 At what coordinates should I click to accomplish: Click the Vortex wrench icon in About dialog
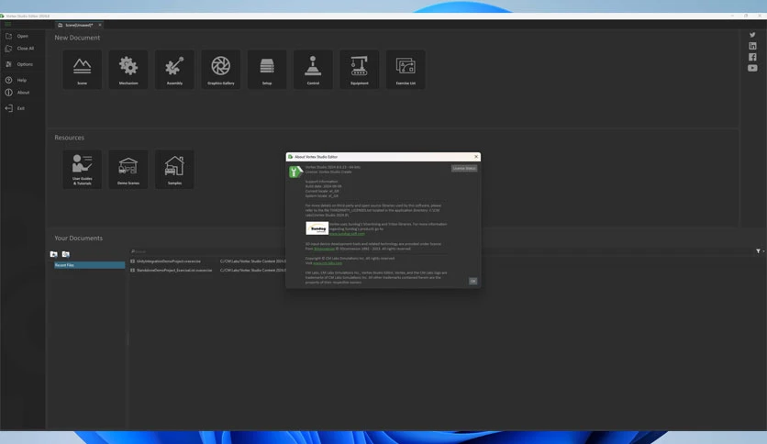tap(295, 172)
